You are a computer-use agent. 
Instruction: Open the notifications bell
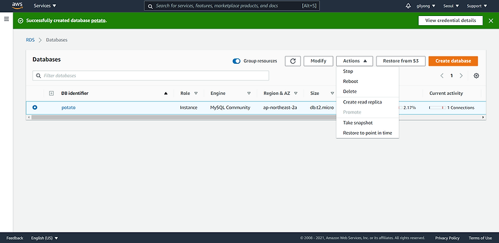point(409,6)
